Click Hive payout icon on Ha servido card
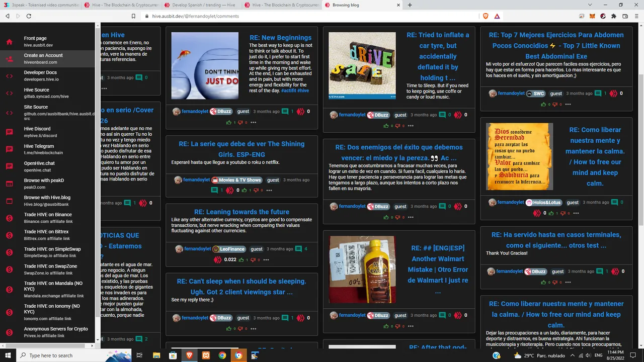Viewport: 644px width, 362px height. 615,271
